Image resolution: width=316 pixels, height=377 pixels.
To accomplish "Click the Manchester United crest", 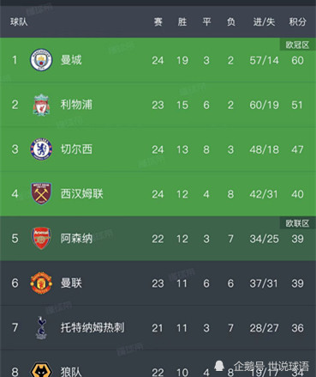I will 41,283.
